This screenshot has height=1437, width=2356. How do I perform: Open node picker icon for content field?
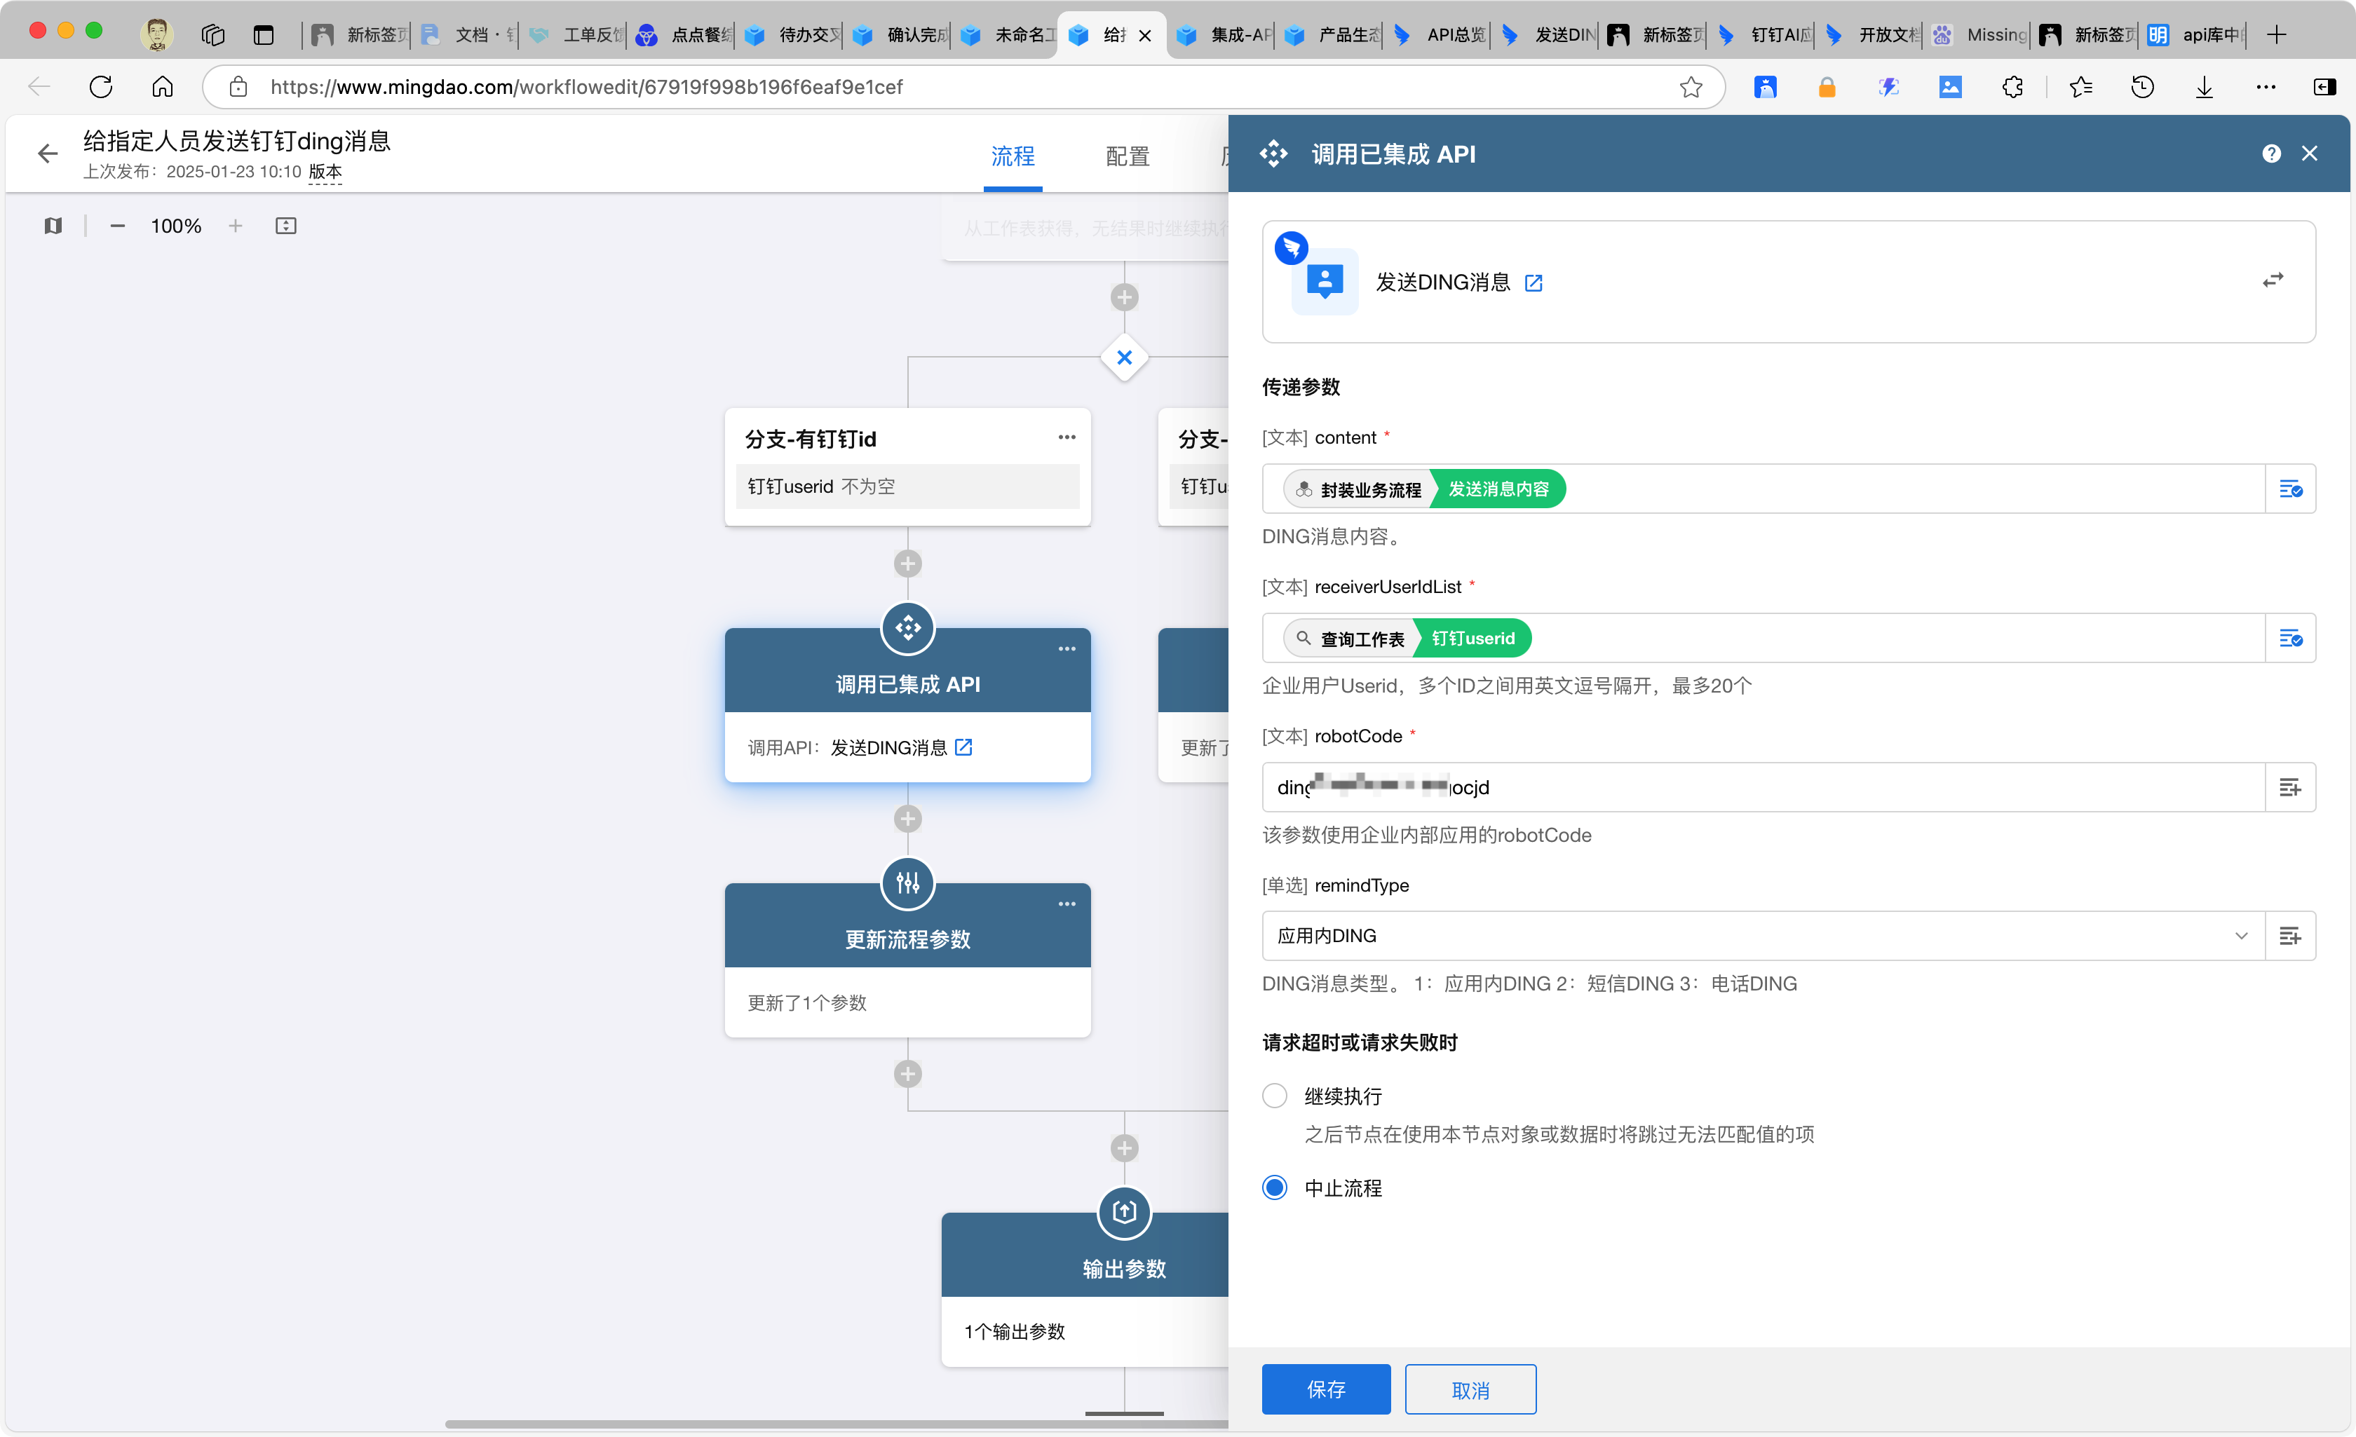pos(2290,489)
